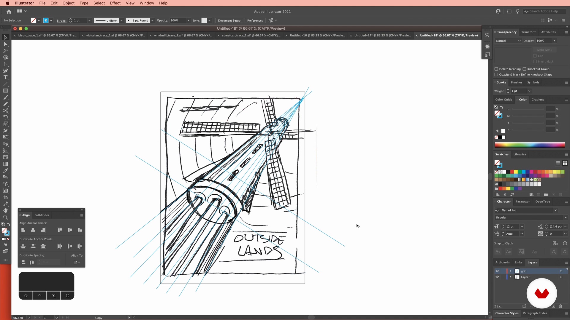This screenshot has height=320, width=570.
Task: Enable Opacity & Mask Define Knockout Shape
Action: click(x=496, y=75)
